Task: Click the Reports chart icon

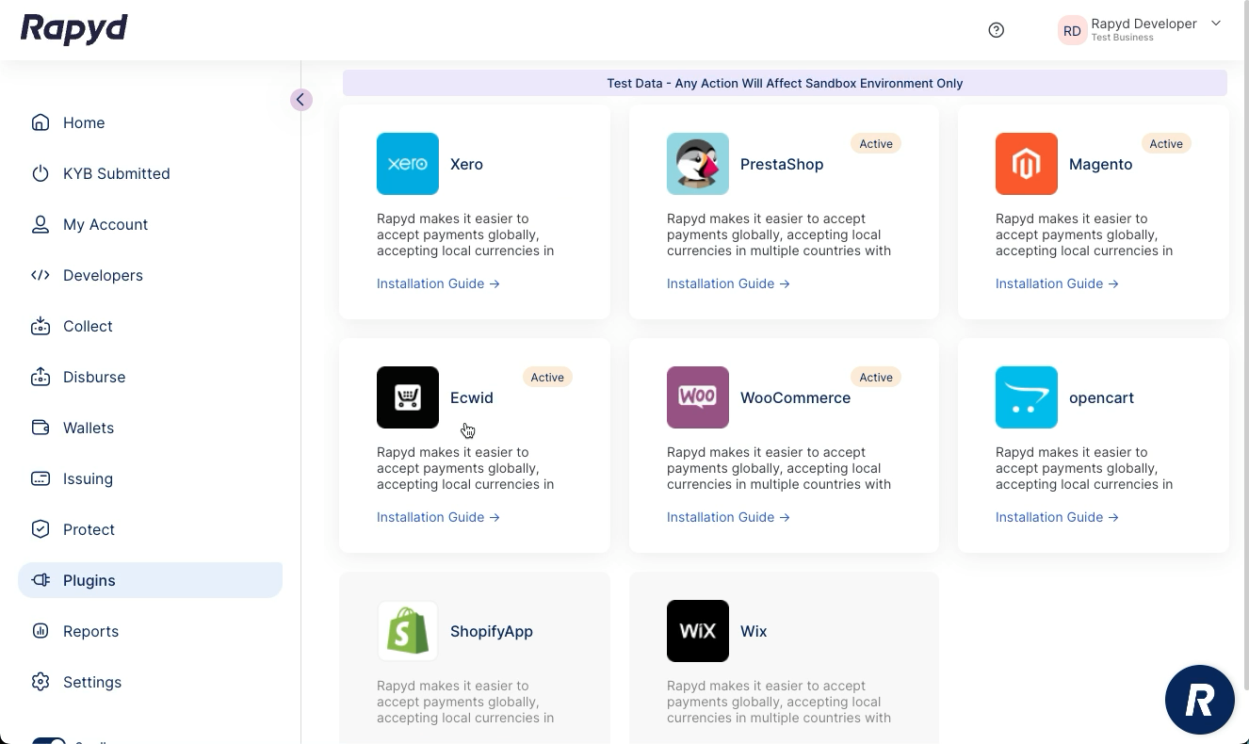Action: (41, 631)
